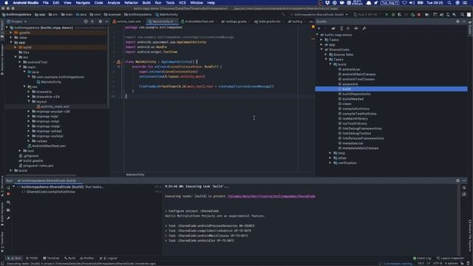Image resolution: width=473 pixels, height=266 pixels.
Task: Click the pin icon in the Run panel sidebar
Action: [8, 218]
